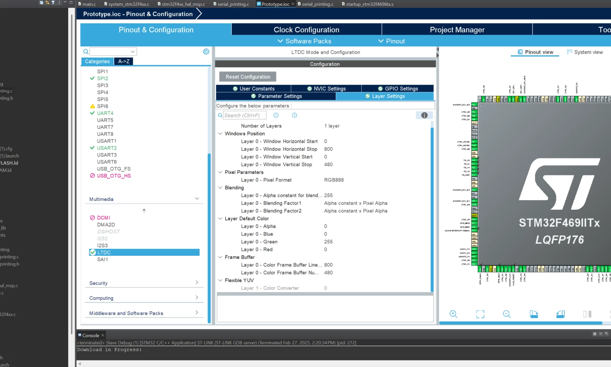Go to the next search result arrow

click(x=295, y=115)
